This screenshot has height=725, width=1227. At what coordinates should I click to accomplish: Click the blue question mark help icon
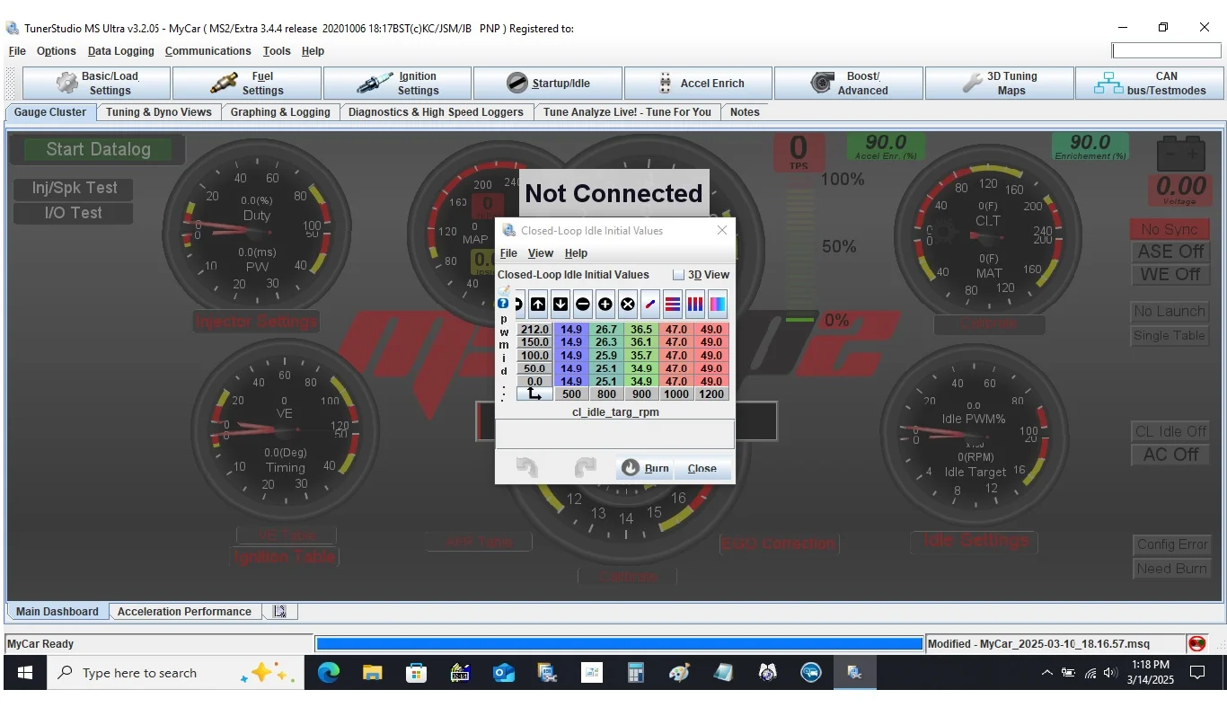coord(503,304)
